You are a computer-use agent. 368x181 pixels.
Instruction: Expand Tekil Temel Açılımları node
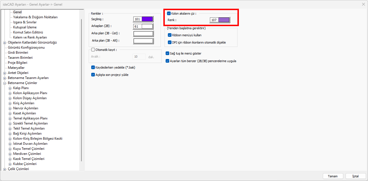point(10,129)
